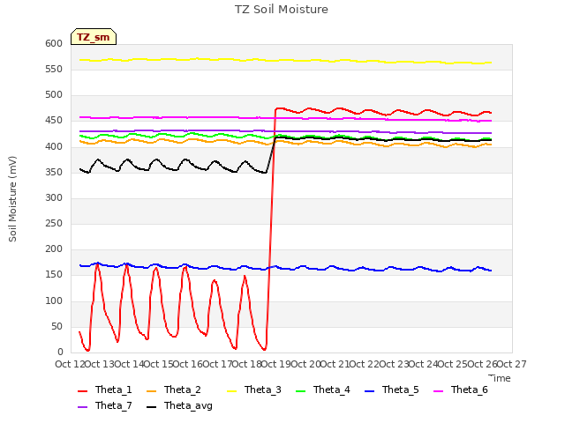Click the Time axis label
Screen dimensions: 565x423
500,378
